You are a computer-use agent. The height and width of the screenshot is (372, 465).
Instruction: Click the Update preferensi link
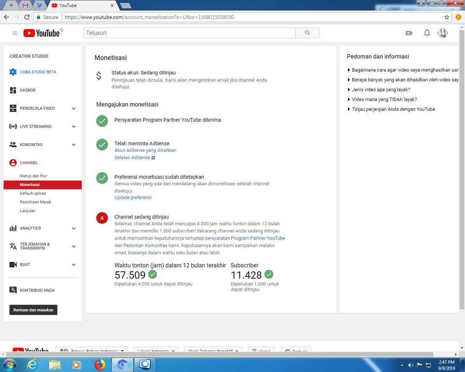click(133, 198)
